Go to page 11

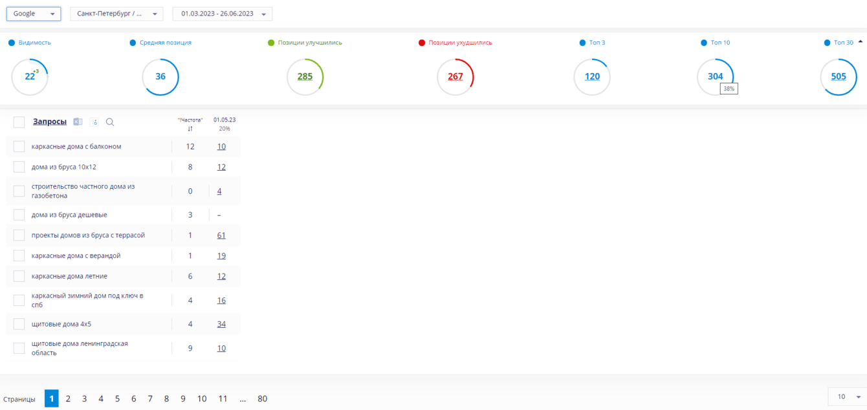click(223, 398)
